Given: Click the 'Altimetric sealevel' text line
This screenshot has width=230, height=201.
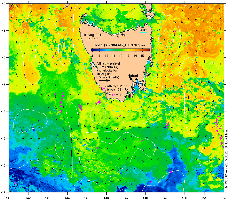Looking at the screenshot, I should click(108, 63).
